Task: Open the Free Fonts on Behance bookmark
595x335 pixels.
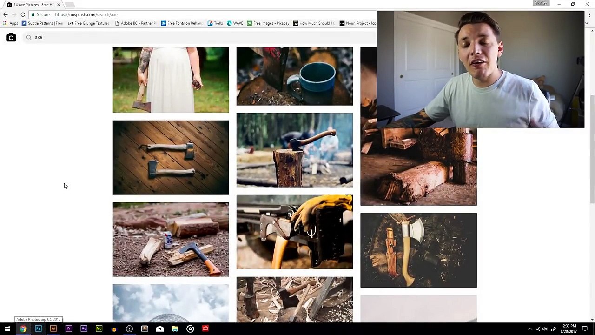Action: tap(182, 23)
